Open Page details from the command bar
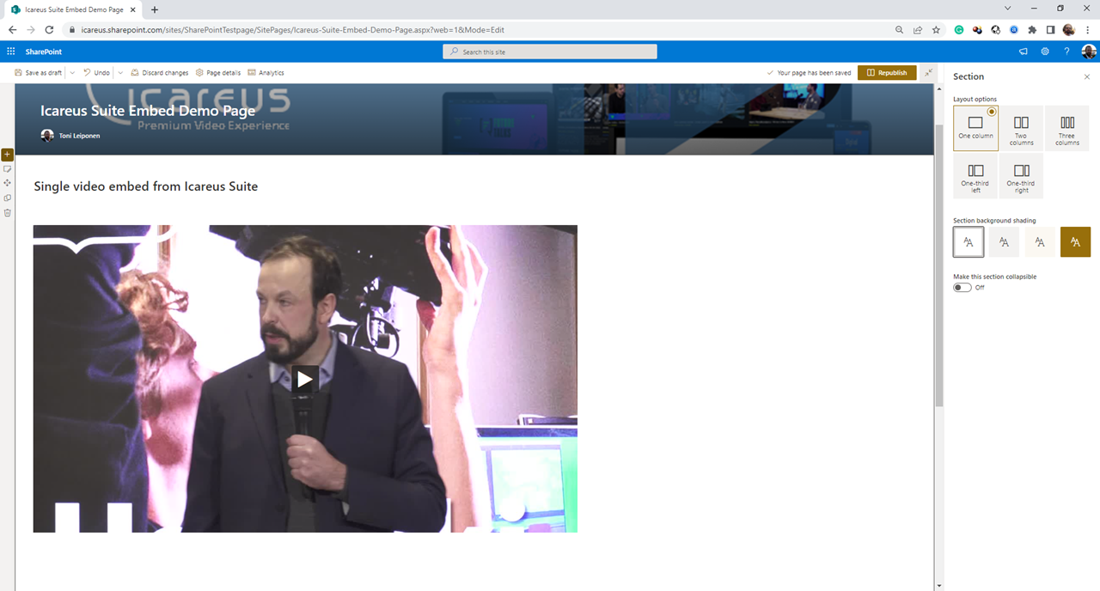The image size is (1100, 591). click(x=218, y=73)
